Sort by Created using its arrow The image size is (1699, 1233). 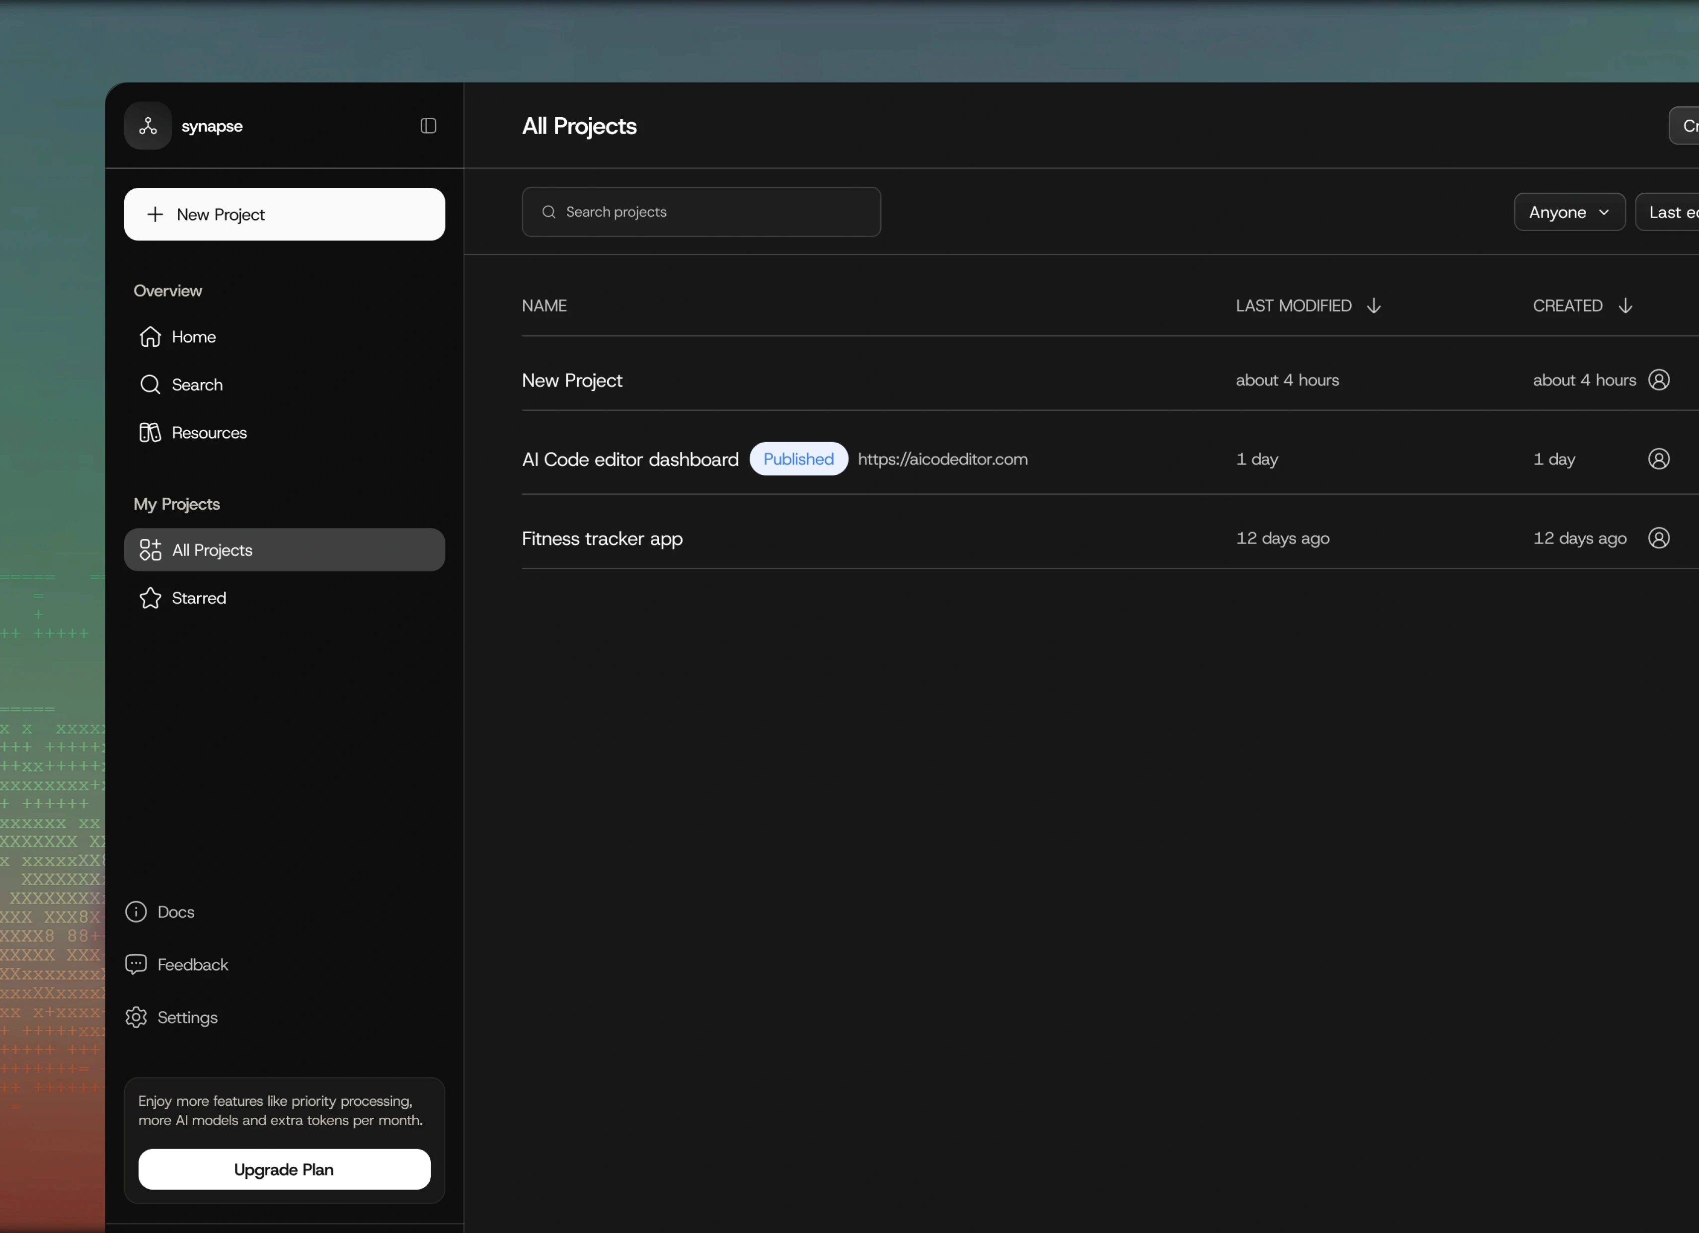click(x=1625, y=306)
